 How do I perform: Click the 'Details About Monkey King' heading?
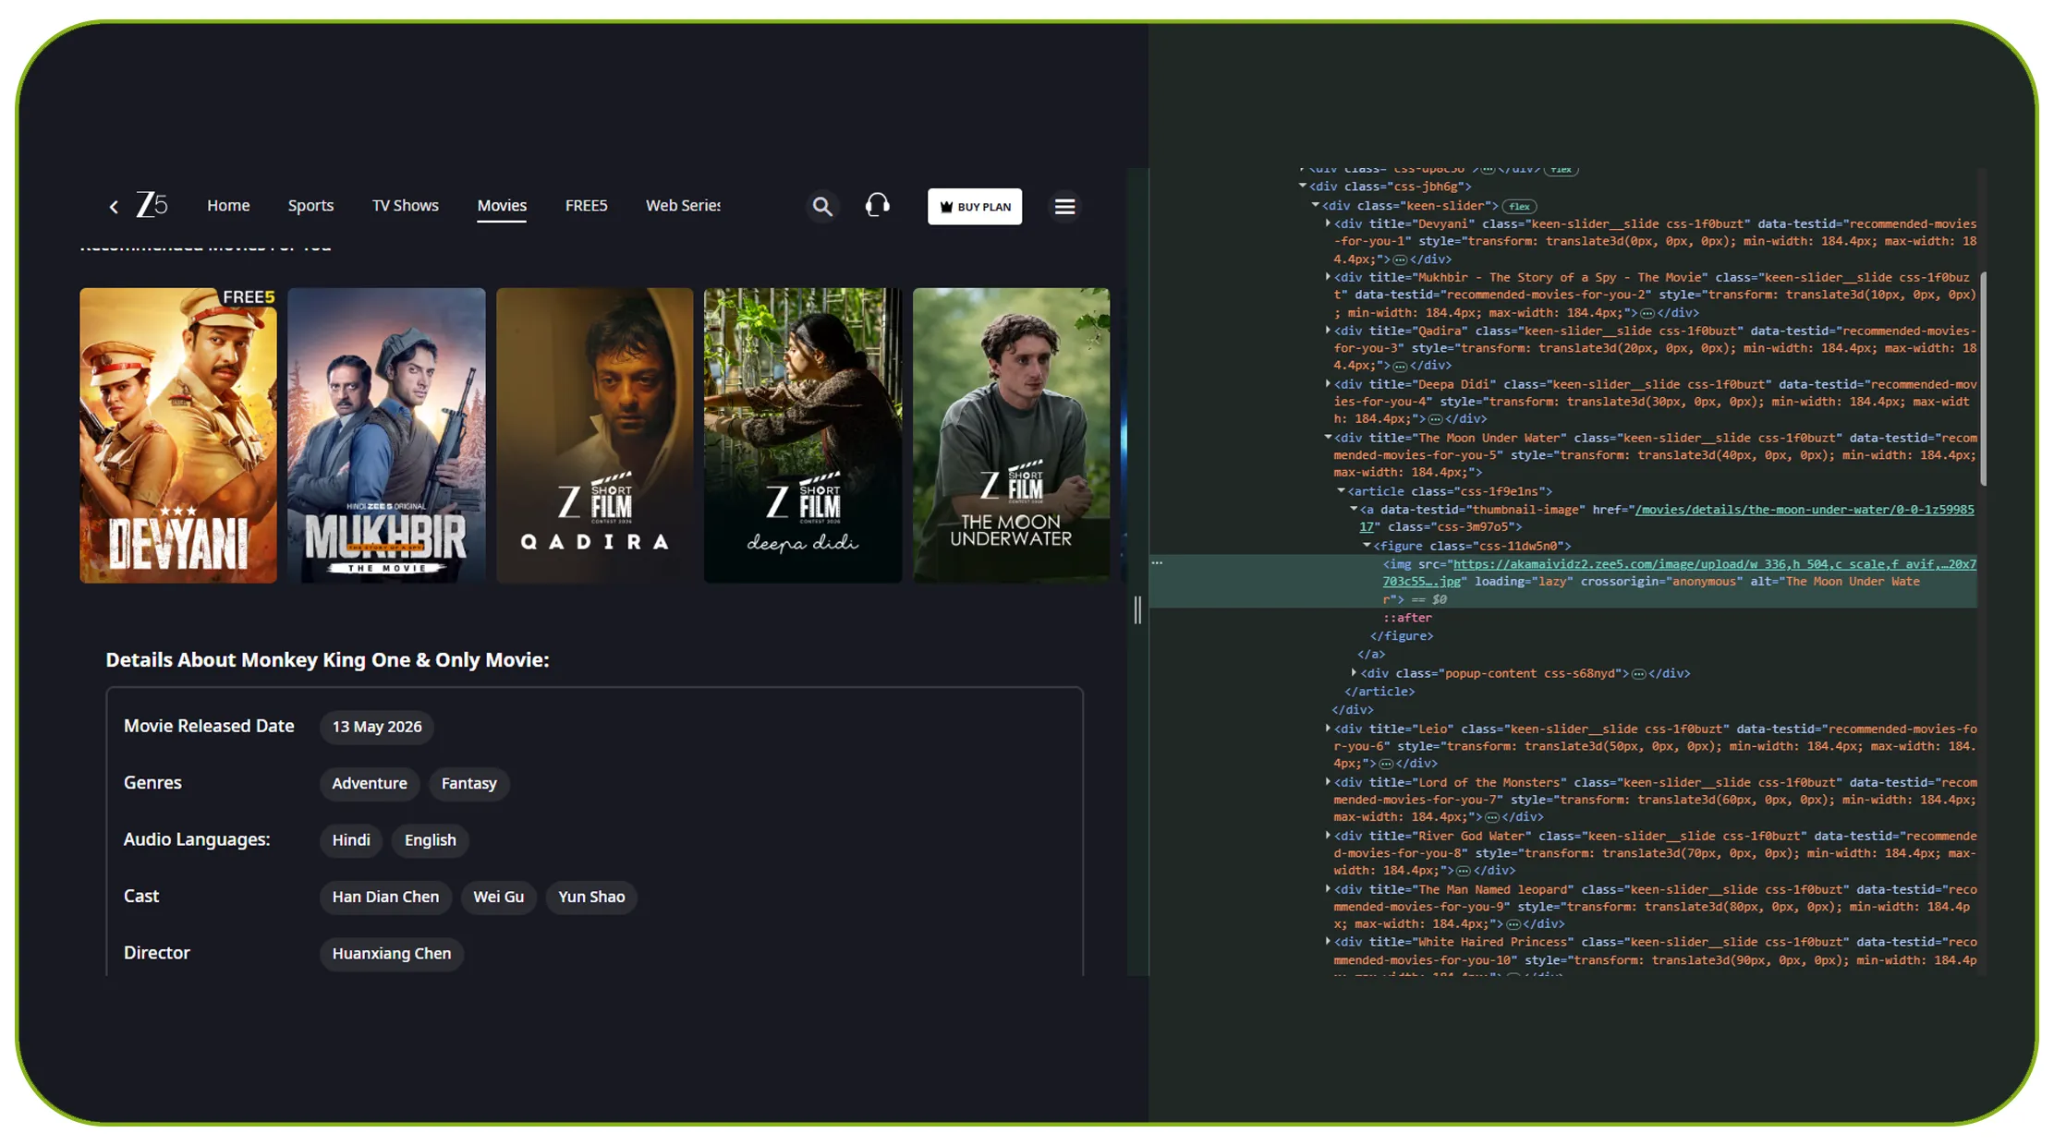tap(327, 660)
